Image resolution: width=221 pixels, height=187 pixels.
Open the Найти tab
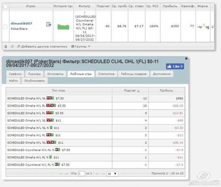(x=13, y=81)
